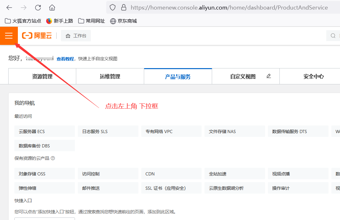Open the CDN product
340x220 pixels.
click(x=171, y=174)
